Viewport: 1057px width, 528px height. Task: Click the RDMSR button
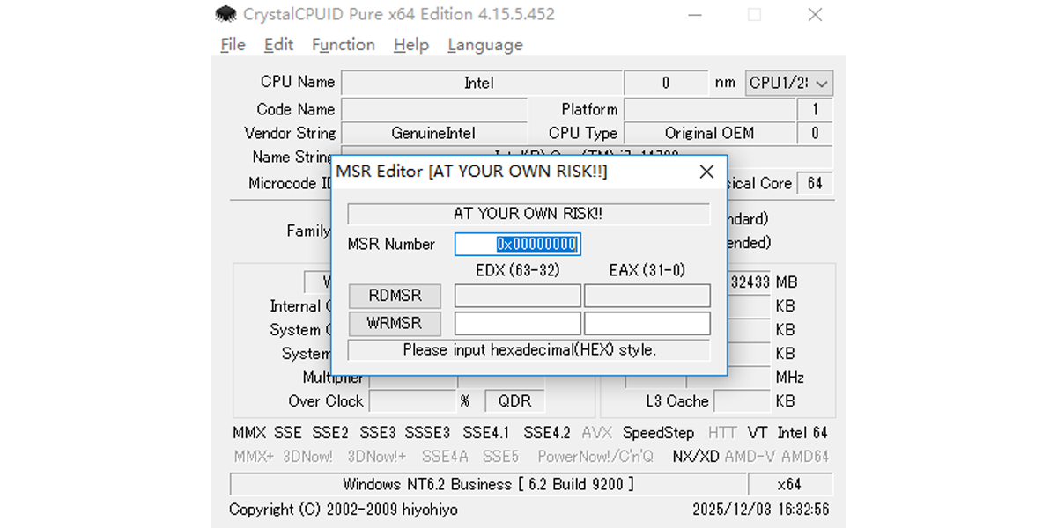tap(395, 296)
